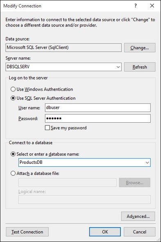Screen dimensions: 161x242
Task: Click the help question mark icon
Action: coord(135,6)
